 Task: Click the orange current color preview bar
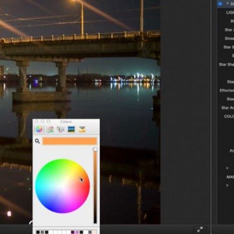click(70, 141)
